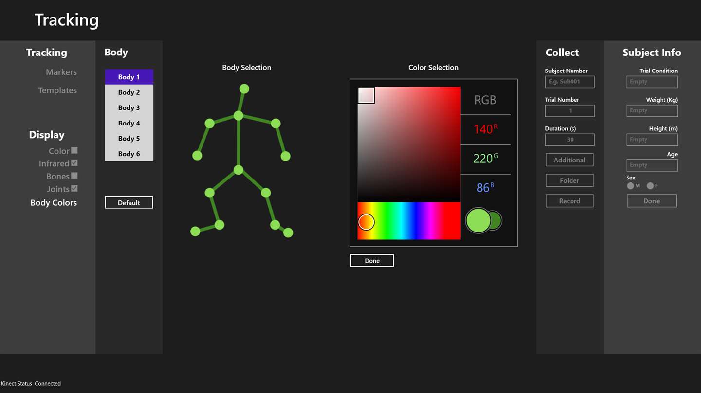Select the skeleton's neck joint
701x393 pixels.
pos(238,116)
